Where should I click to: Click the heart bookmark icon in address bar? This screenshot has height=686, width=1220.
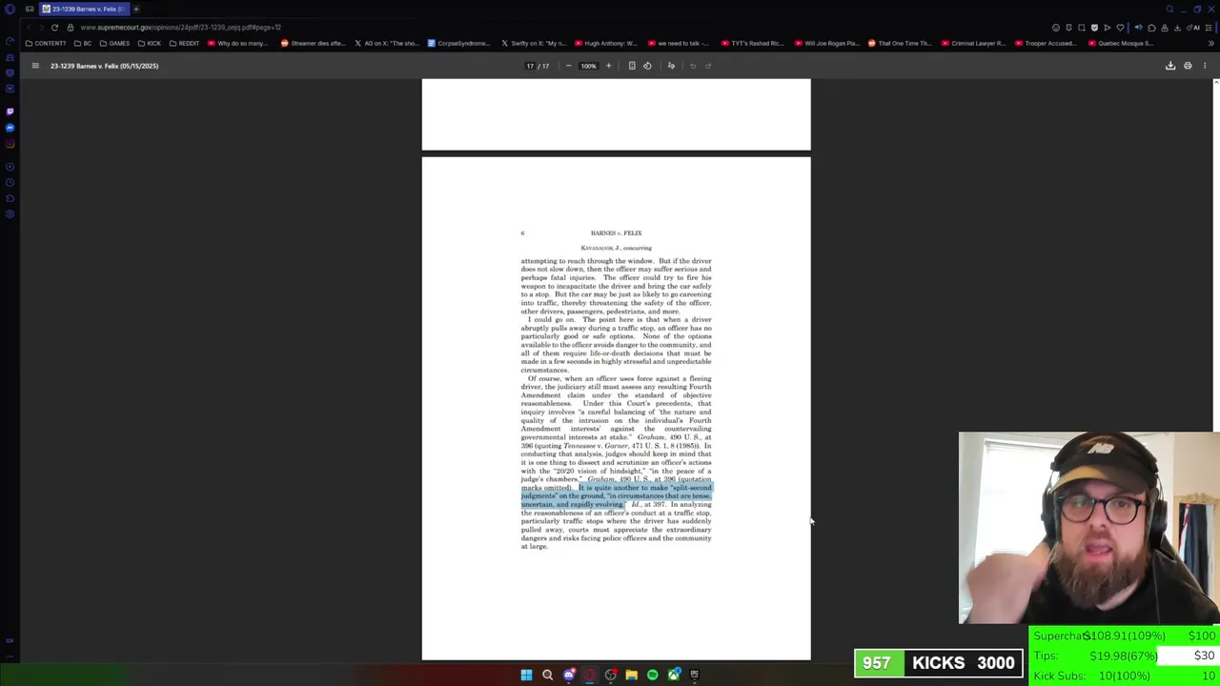click(1120, 28)
